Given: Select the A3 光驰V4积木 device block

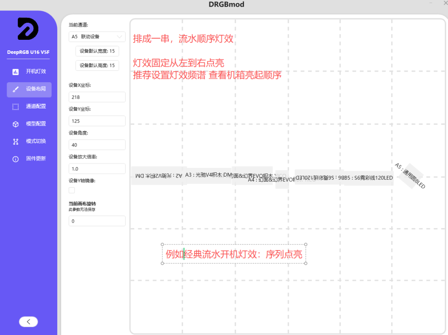Looking at the screenshot, I should coord(209,175).
